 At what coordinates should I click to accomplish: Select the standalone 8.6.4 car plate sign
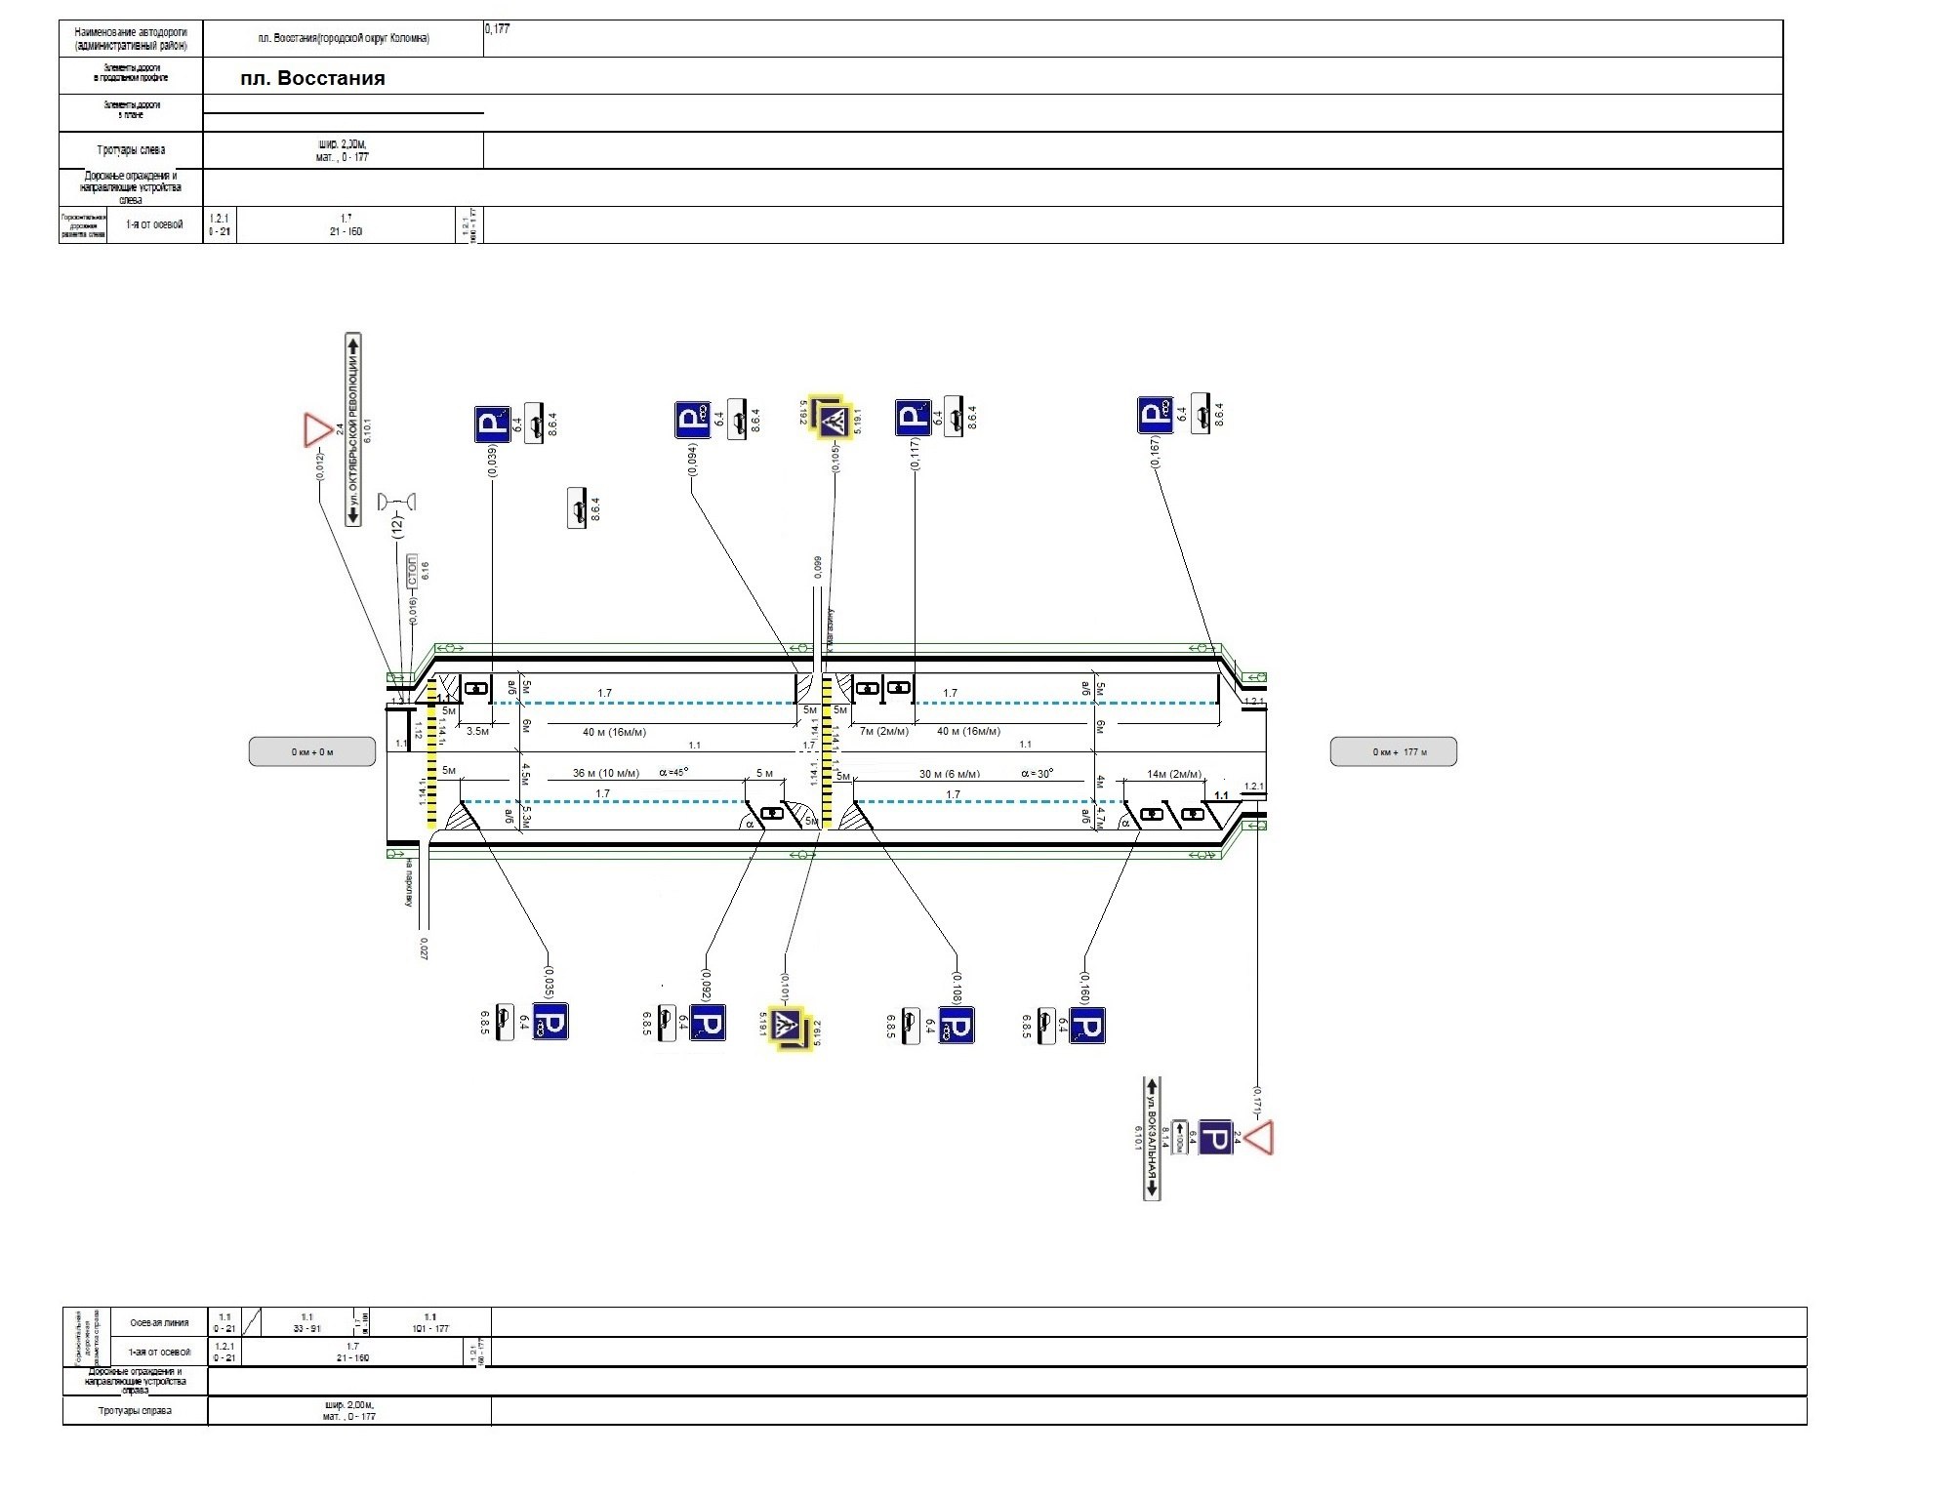(577, 508)
